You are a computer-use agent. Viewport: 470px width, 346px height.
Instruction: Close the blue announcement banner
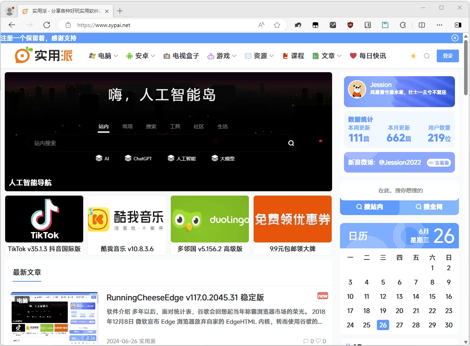[455, 38]
